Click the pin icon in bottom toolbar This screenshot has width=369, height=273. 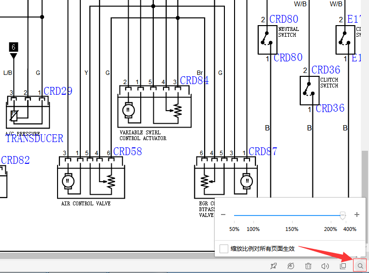click(x=273, y=266)
